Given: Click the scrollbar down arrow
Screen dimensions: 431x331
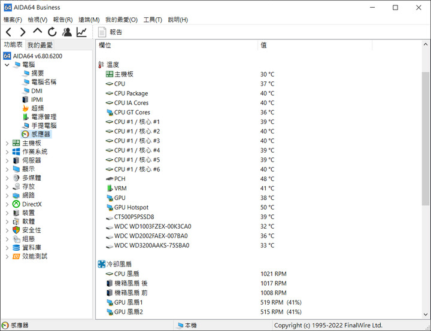Looking at the screenshot, I should pyautogui.click(x=426, y=314).
